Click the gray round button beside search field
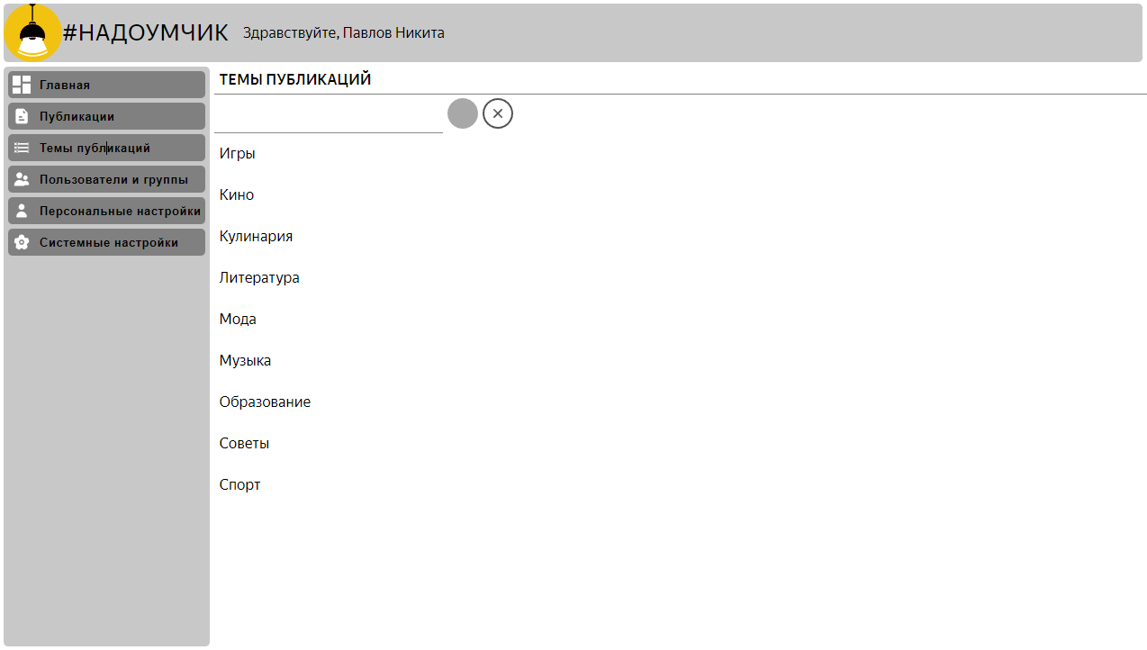This screenshot has width=1147, height=650. click(463, 113)
